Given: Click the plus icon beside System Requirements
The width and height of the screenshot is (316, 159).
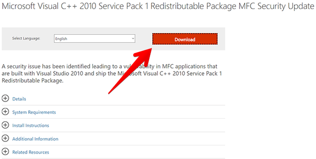Looking at the screenshot, I should [5, 112].
